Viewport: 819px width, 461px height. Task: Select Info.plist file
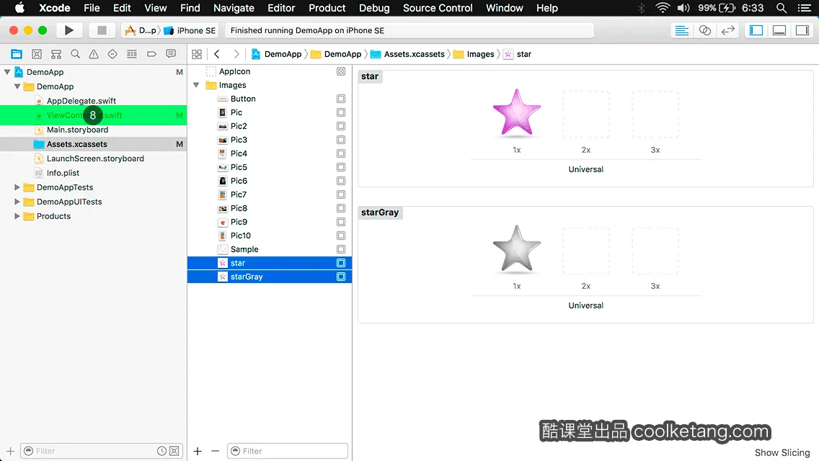(94, 173)
